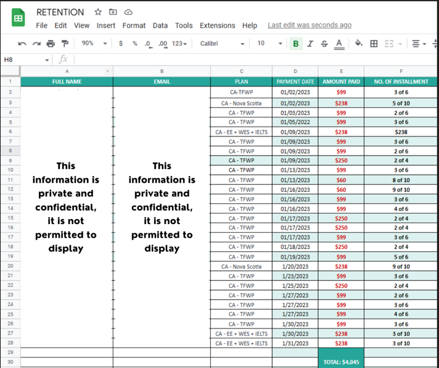Select date 1/31/2023 in row 28
The image size is (439, 368).
(x=295, y=343)
